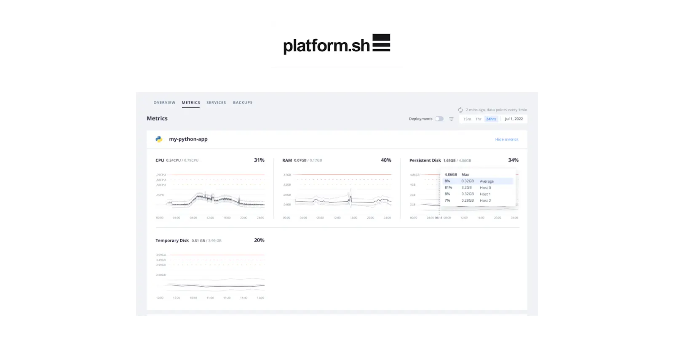674x352 pixels.
Task: Select the 15m time range
Action: click(467, 119)
